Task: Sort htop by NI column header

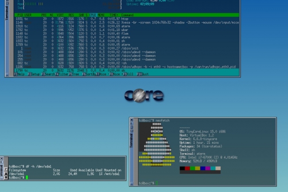Action: 51,15
